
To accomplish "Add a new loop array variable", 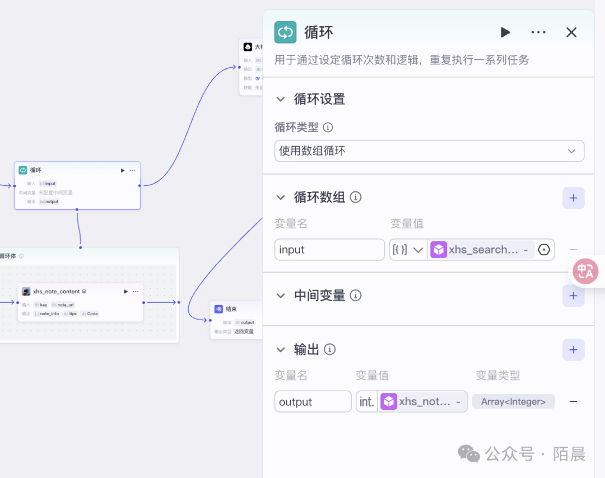I will pos(573,198).
